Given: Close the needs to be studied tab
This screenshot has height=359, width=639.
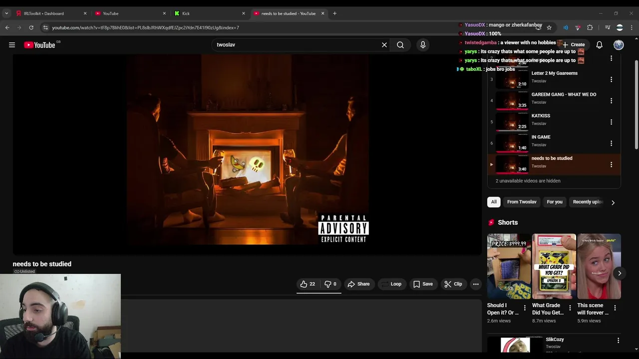Looking at the screenshot, I should tap(322, 13).
